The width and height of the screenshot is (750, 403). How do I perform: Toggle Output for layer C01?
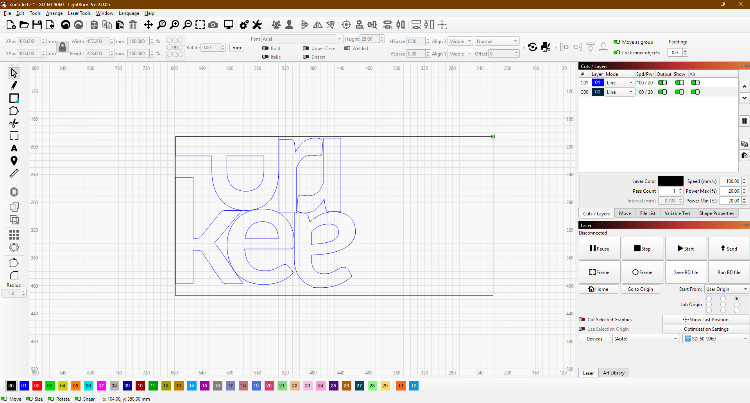(662, 83)
